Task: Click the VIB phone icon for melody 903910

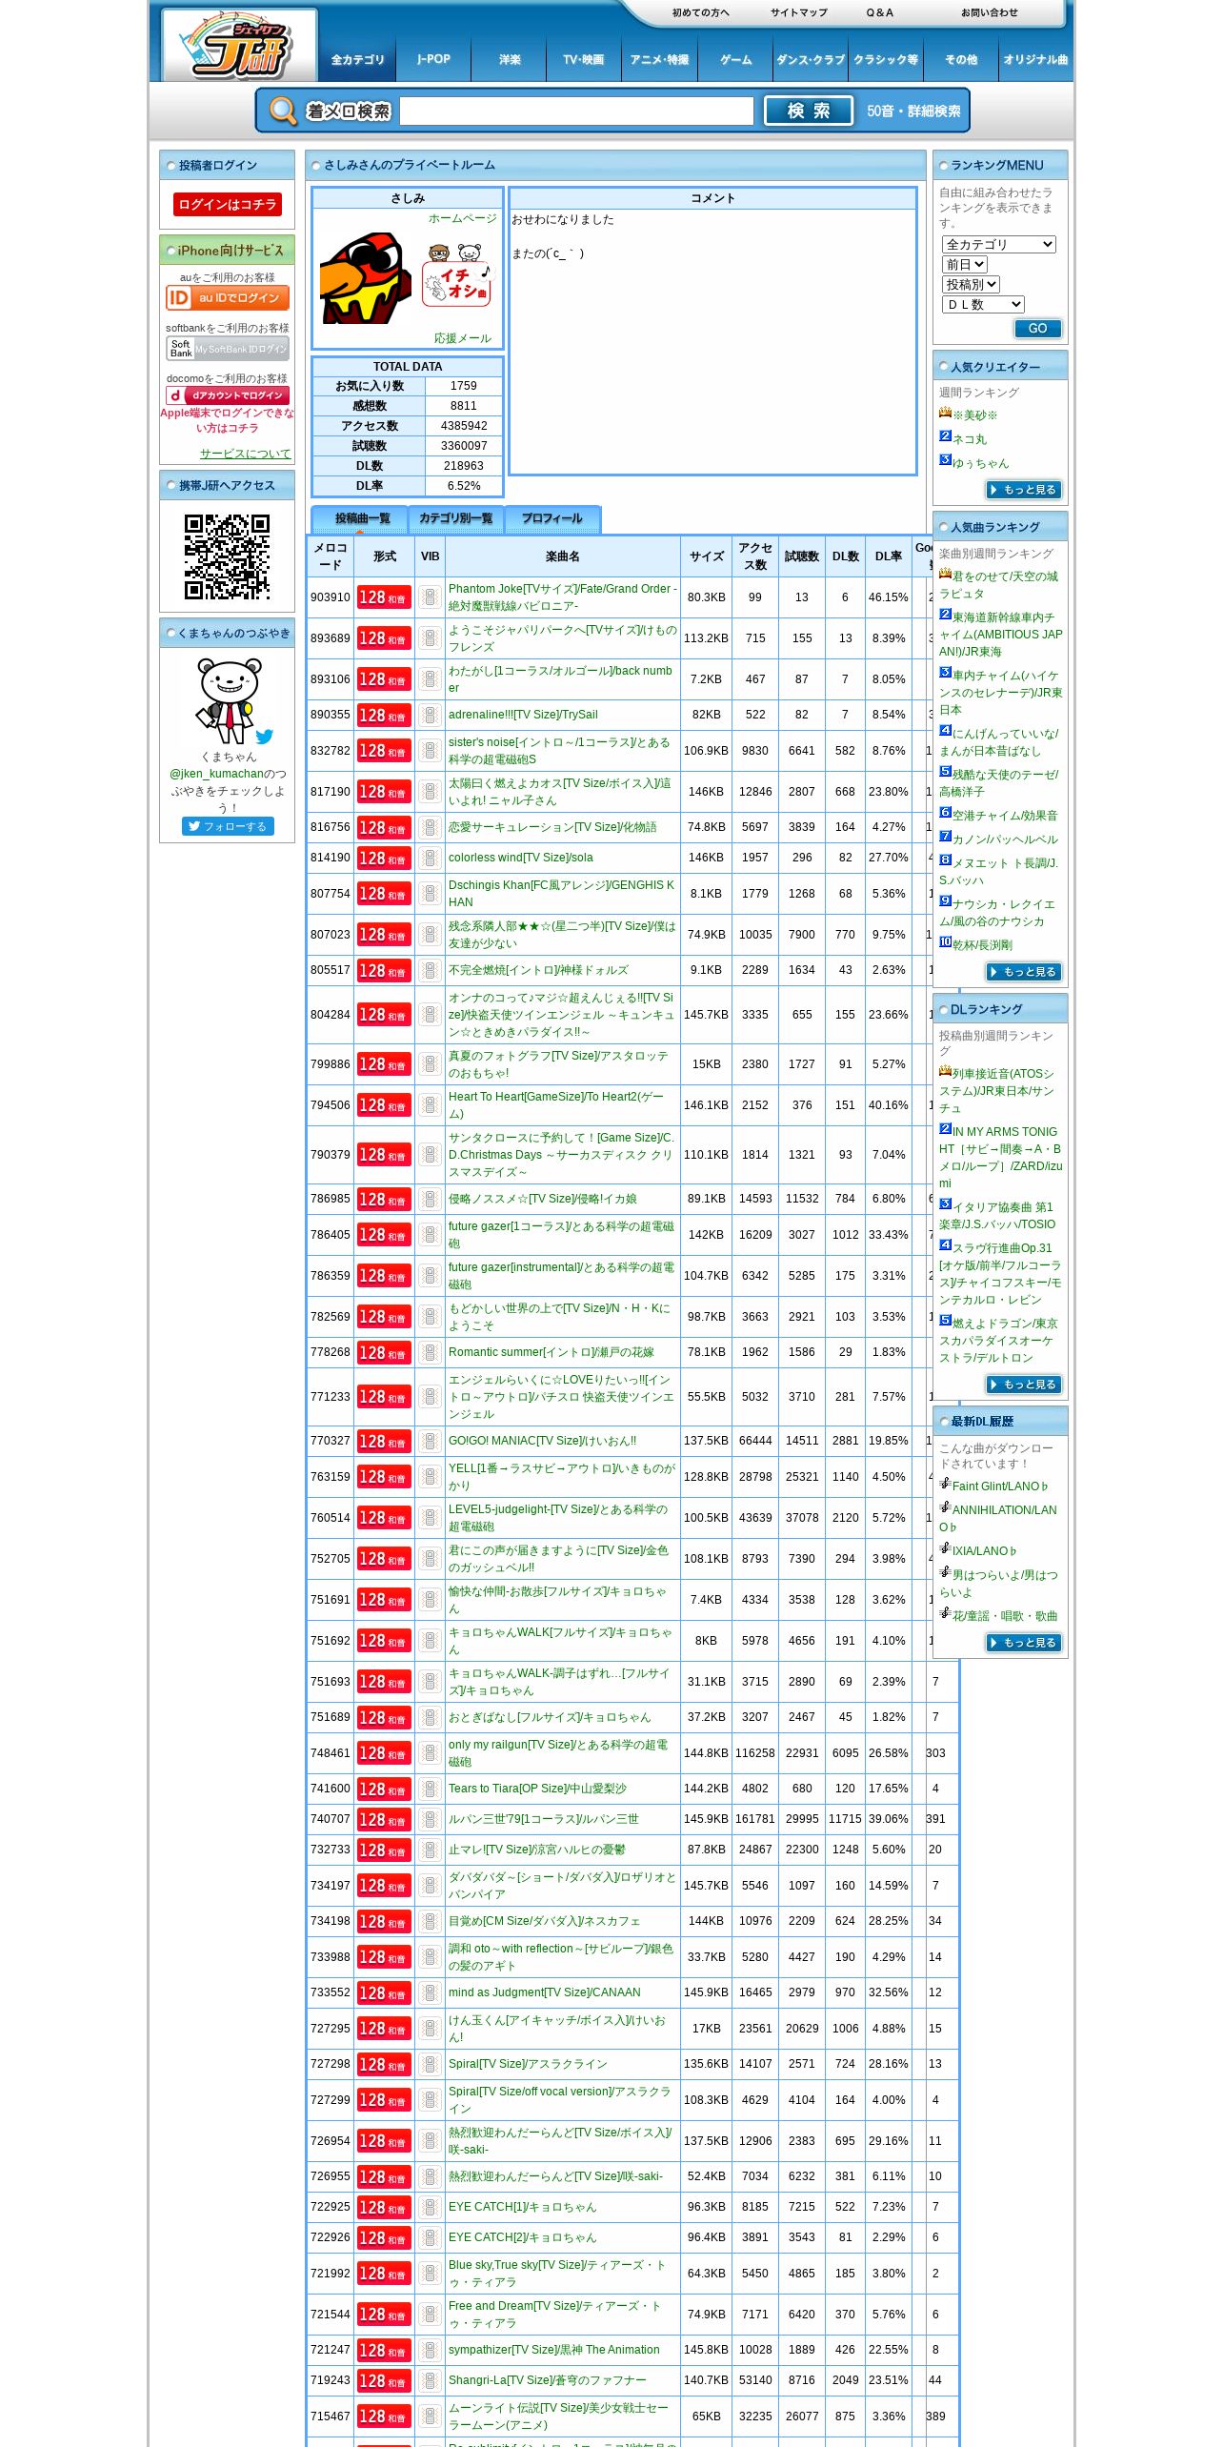Action: tap(430, 597)
